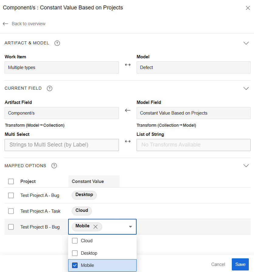
Task: Collapse the Artifact & Model section
Action: pyautogui.click(x=246, y=43)
